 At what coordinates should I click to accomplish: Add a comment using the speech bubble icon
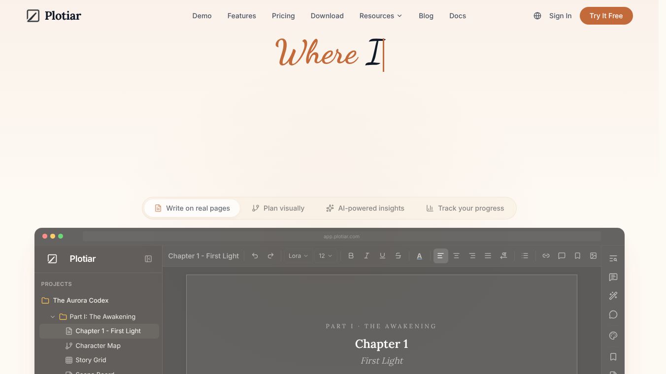562,256
